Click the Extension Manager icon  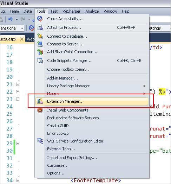pyautogui.click(x=40, y=101)
